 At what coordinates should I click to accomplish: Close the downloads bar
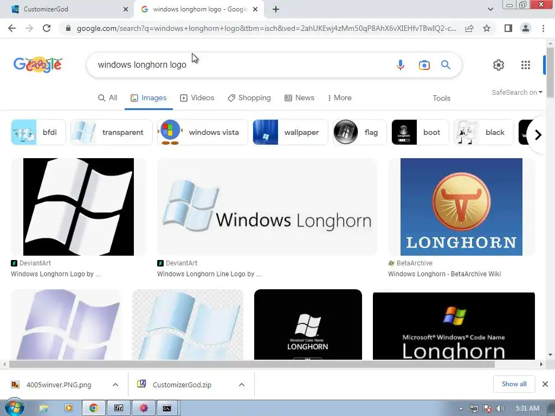[545, 384]
